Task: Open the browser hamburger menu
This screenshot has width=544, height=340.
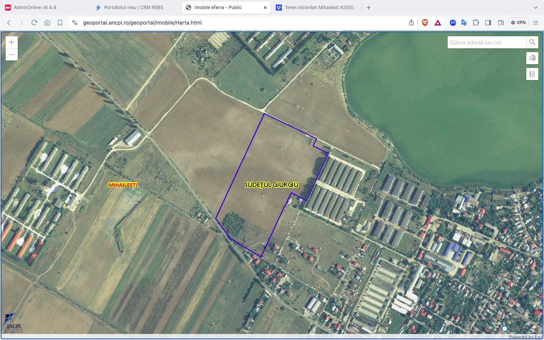Action: (536, 22)
